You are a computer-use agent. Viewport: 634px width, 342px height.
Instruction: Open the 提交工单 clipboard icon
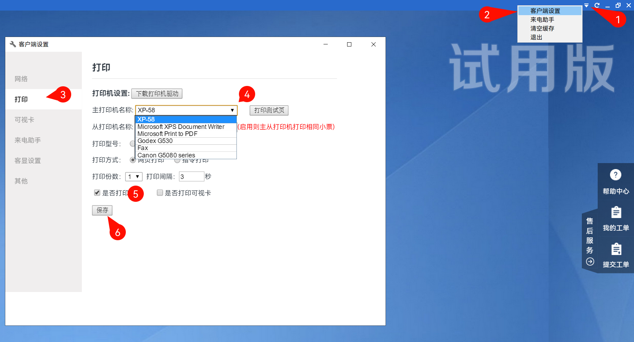click(616, 249)
